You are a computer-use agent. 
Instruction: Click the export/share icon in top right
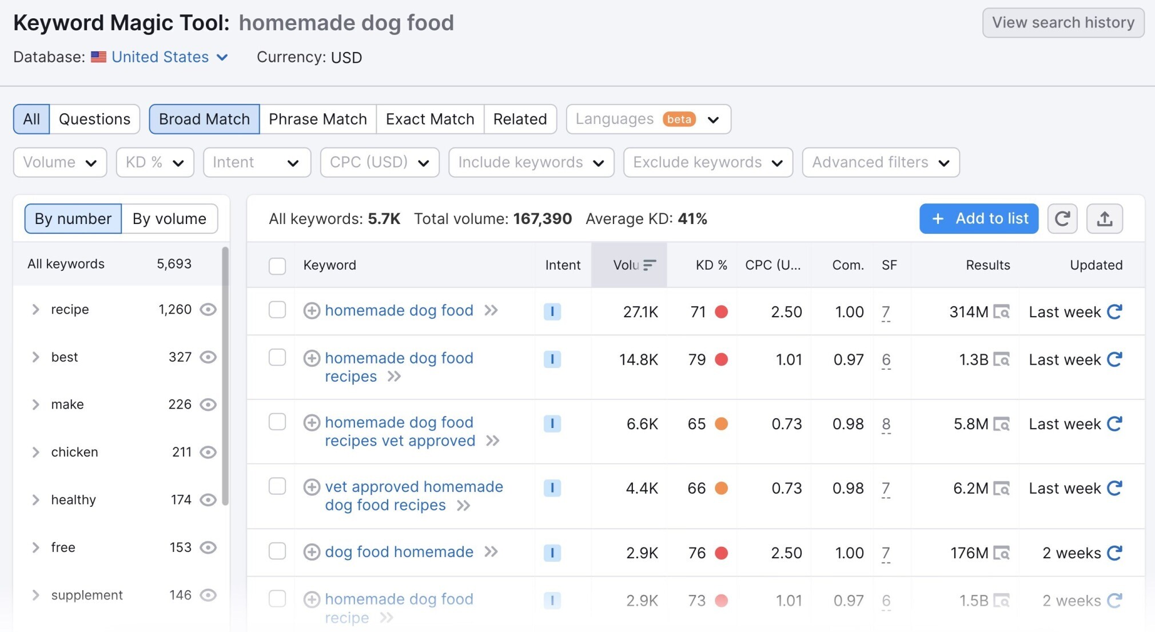tap(1104, 219)
